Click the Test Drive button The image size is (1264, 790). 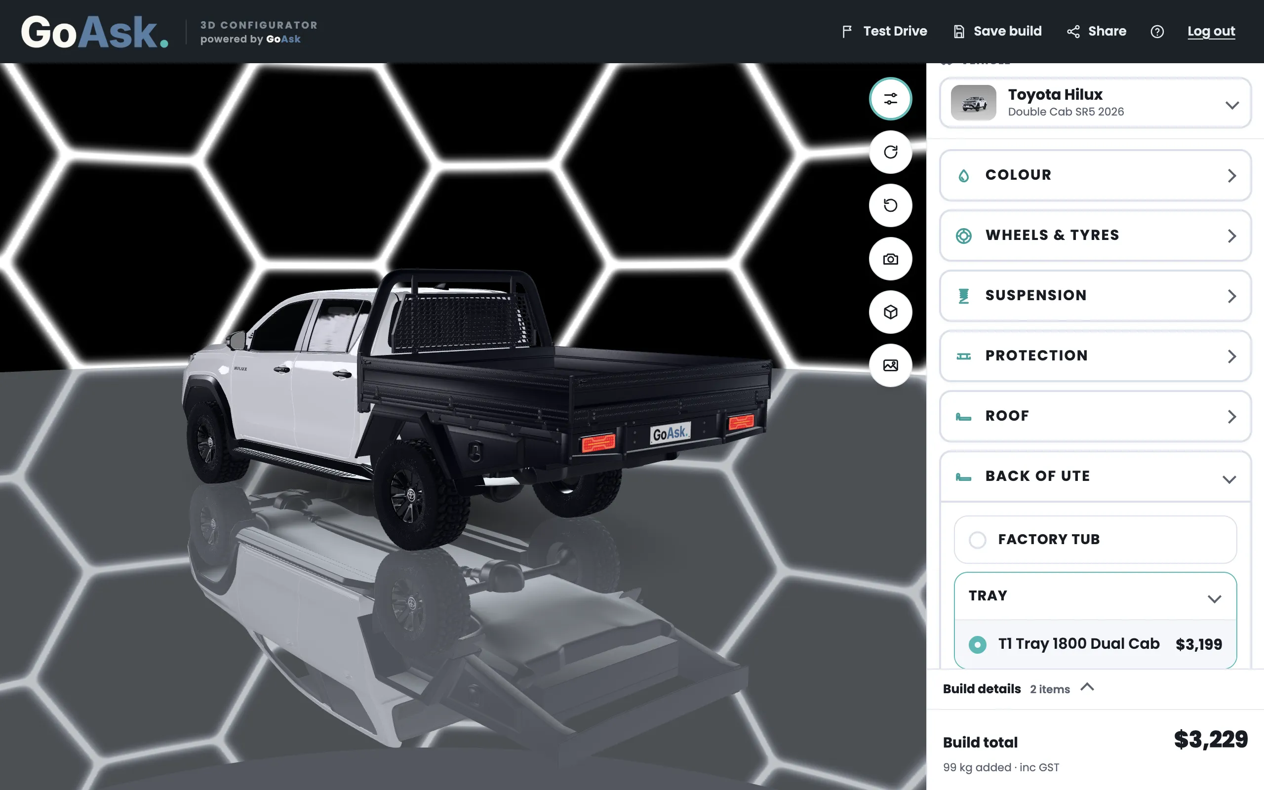tap(884, 31)
